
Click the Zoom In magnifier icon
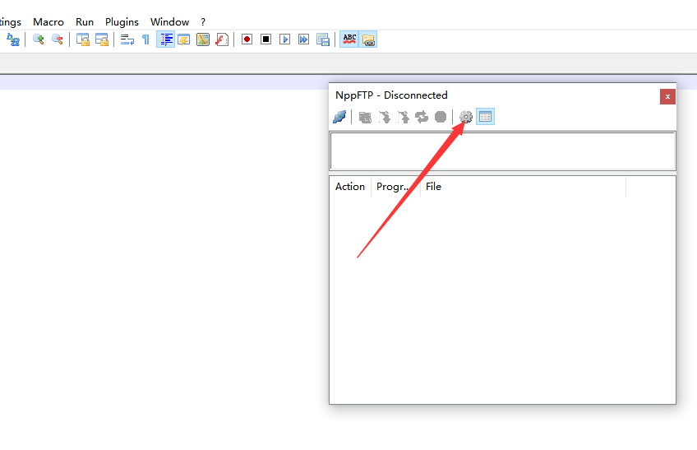39,39
